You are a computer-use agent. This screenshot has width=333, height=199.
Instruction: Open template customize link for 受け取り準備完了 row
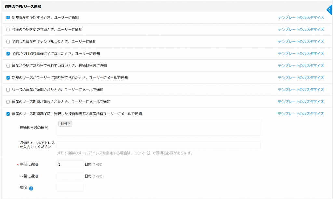(x=301, y=54)
